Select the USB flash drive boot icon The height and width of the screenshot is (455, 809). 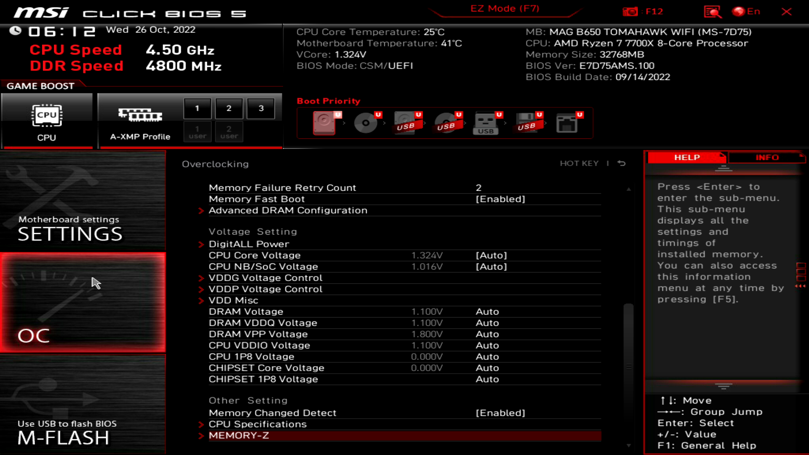point(487,123)
